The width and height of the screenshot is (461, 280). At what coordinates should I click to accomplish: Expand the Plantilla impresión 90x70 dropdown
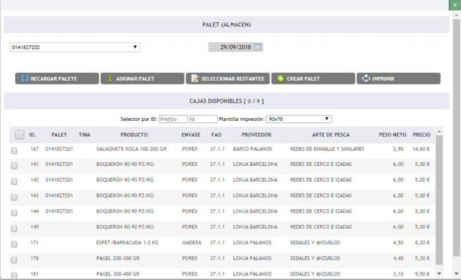pos(298,119)
